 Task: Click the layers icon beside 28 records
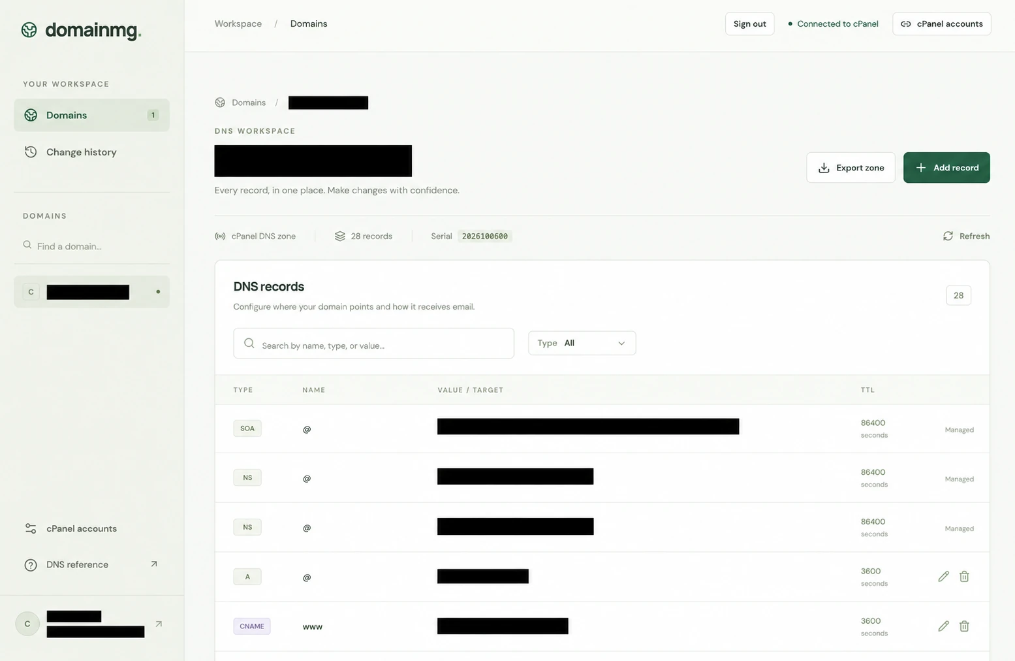[x=340, y=236]
